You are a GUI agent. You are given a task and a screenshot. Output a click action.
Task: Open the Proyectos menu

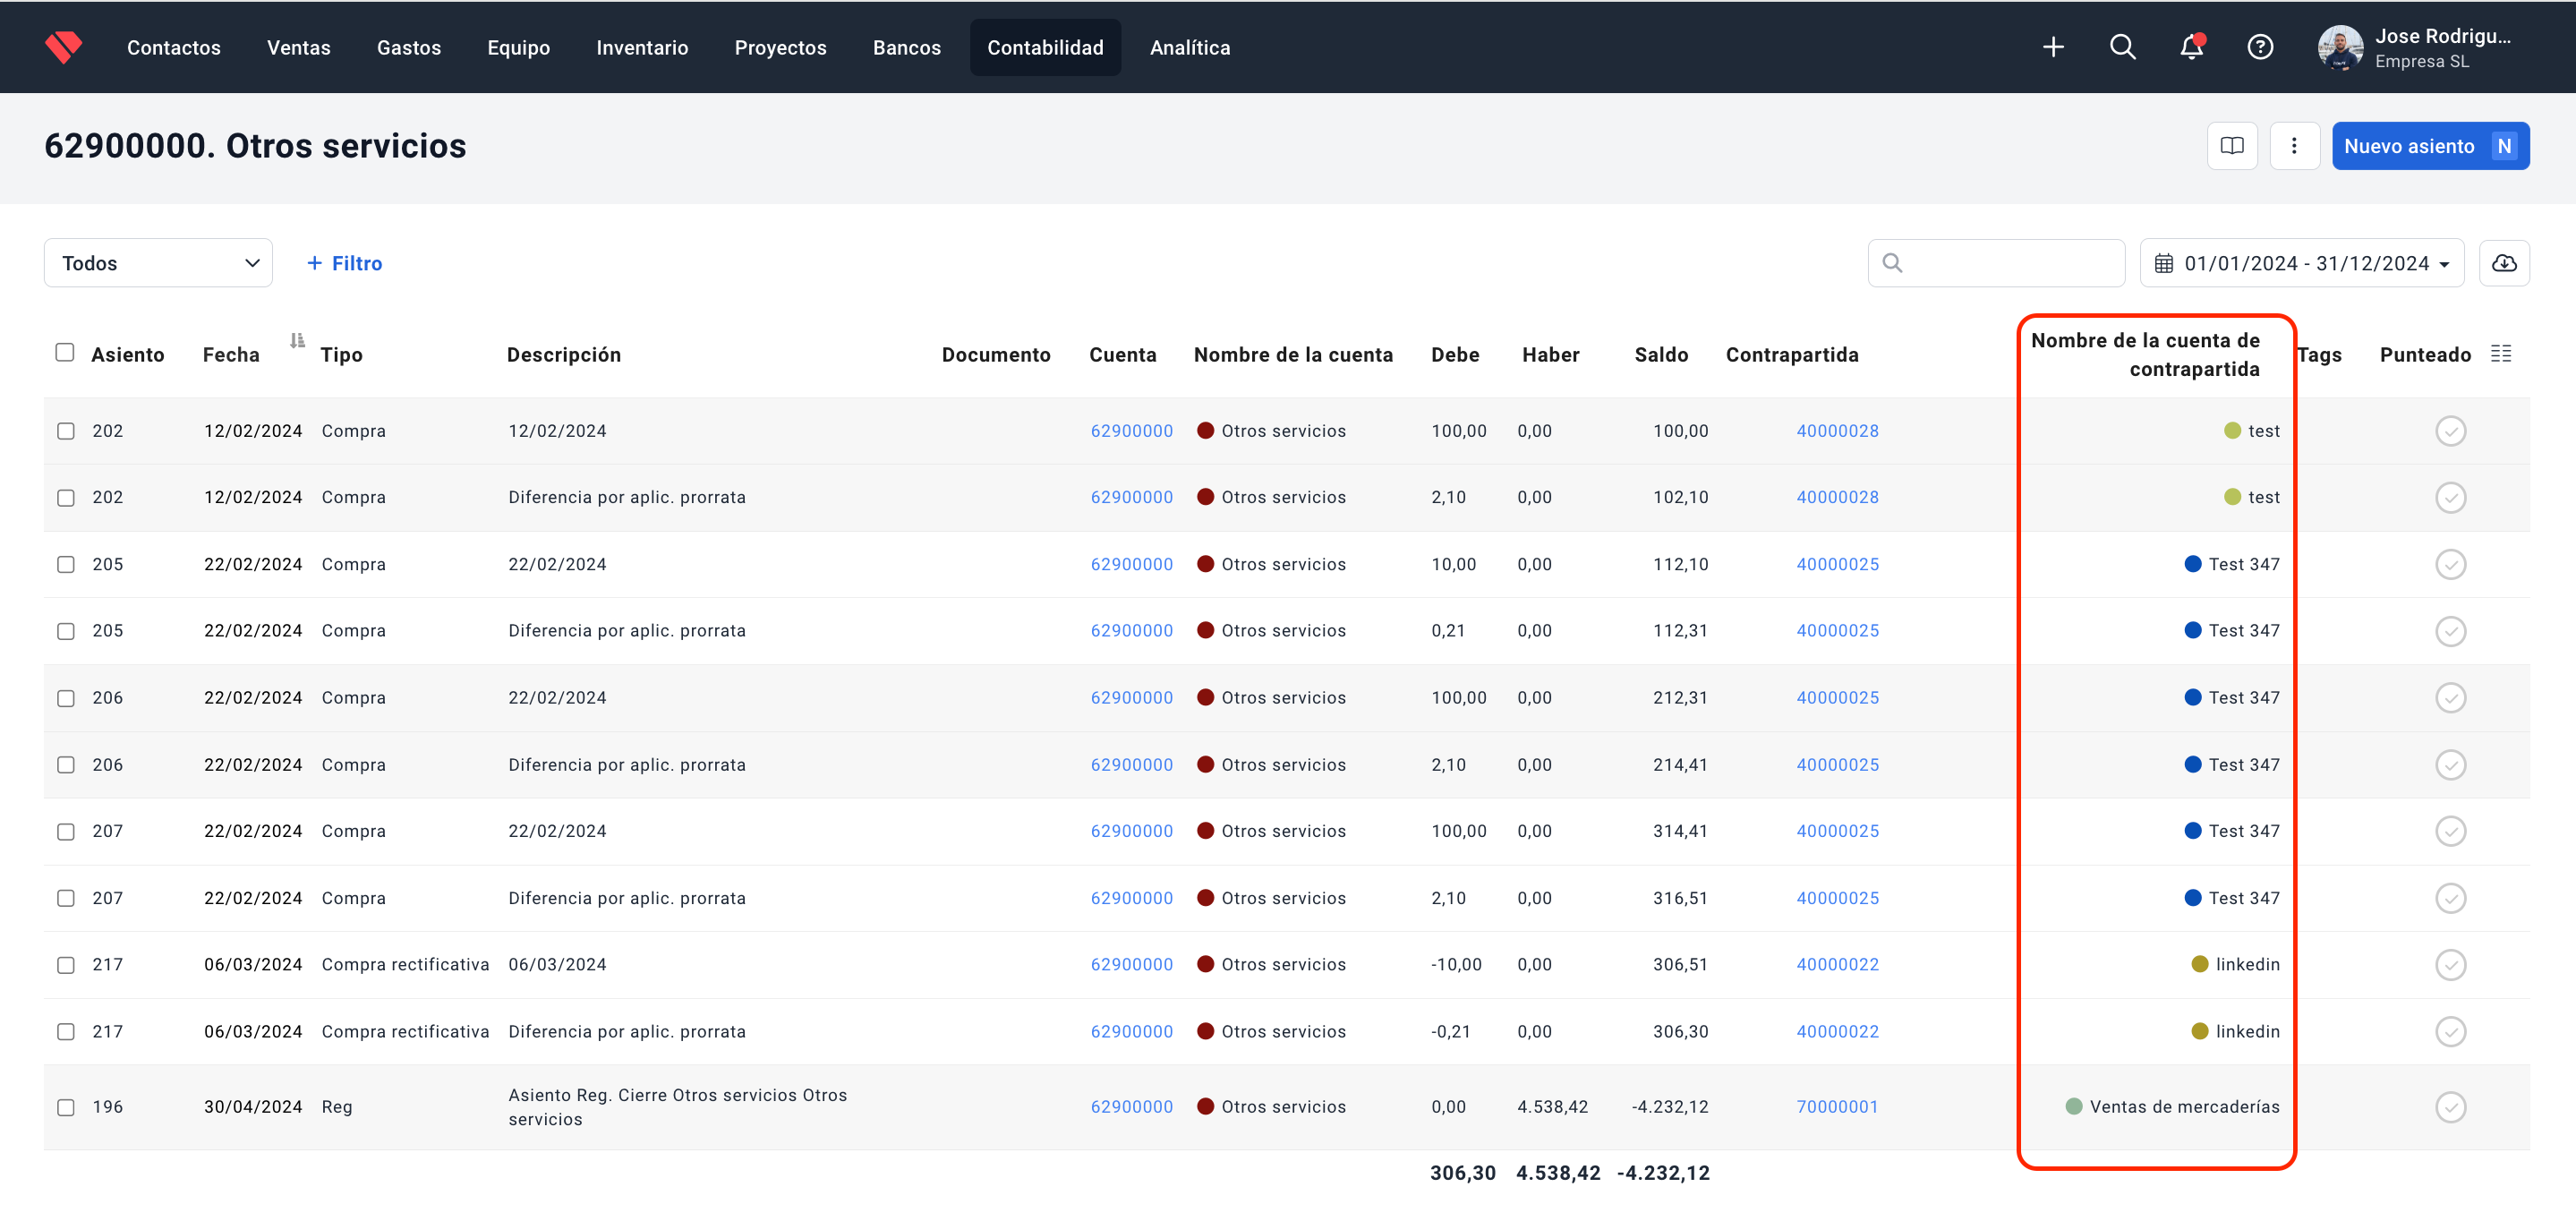[780, 47]
